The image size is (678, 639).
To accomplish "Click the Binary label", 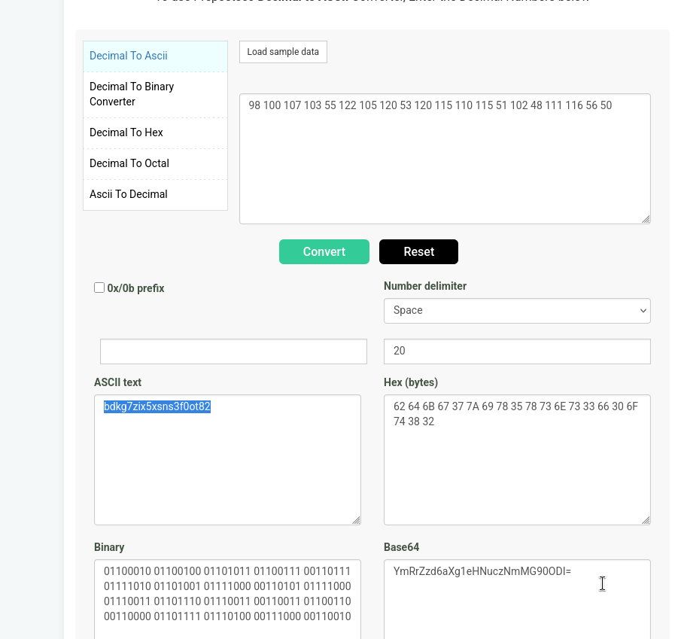I will point(109,547).
